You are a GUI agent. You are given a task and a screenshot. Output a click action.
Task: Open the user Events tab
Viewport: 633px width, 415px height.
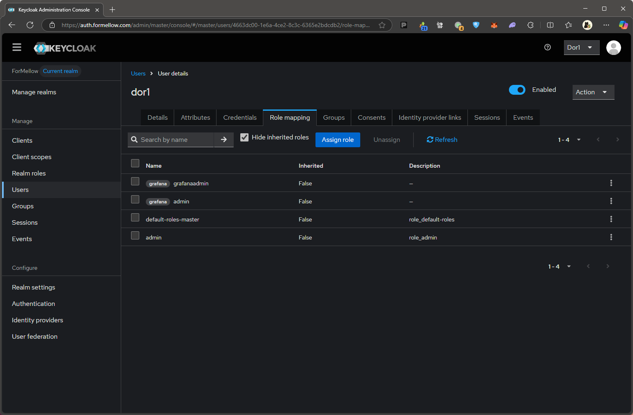coord(523,118)
